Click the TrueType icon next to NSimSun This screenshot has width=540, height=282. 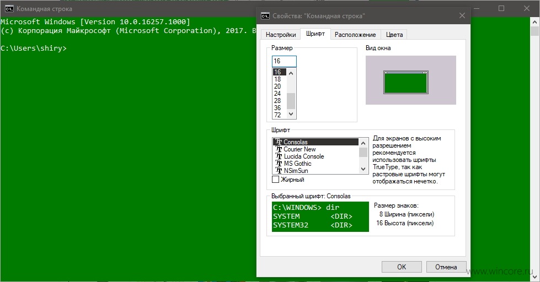(x=279, y=171)
